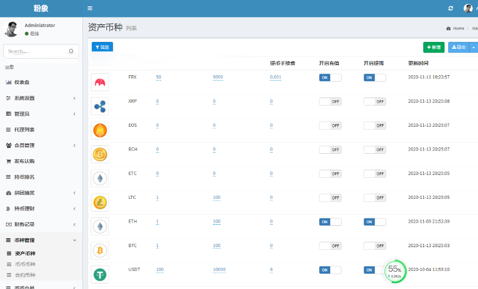Viewport: 478px width, 289px height.
Task: Click the Home breadcrumb dashboard icon
Action: 448,28
